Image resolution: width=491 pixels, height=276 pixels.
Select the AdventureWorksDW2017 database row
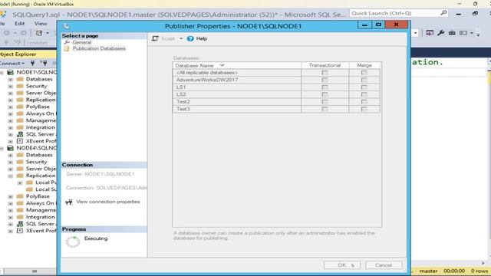276,80
